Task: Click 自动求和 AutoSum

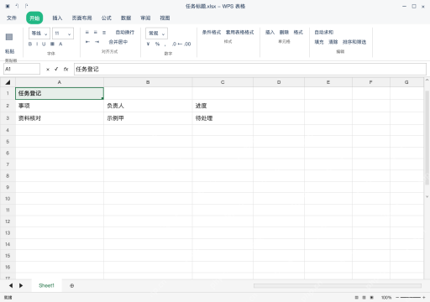Action: pyautogui.click(x=324, y=33)
